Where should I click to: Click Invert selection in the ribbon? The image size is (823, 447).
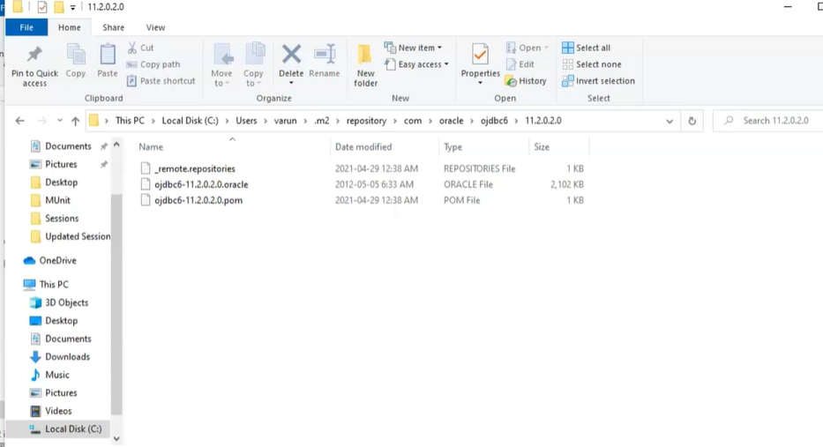[598, 81]
